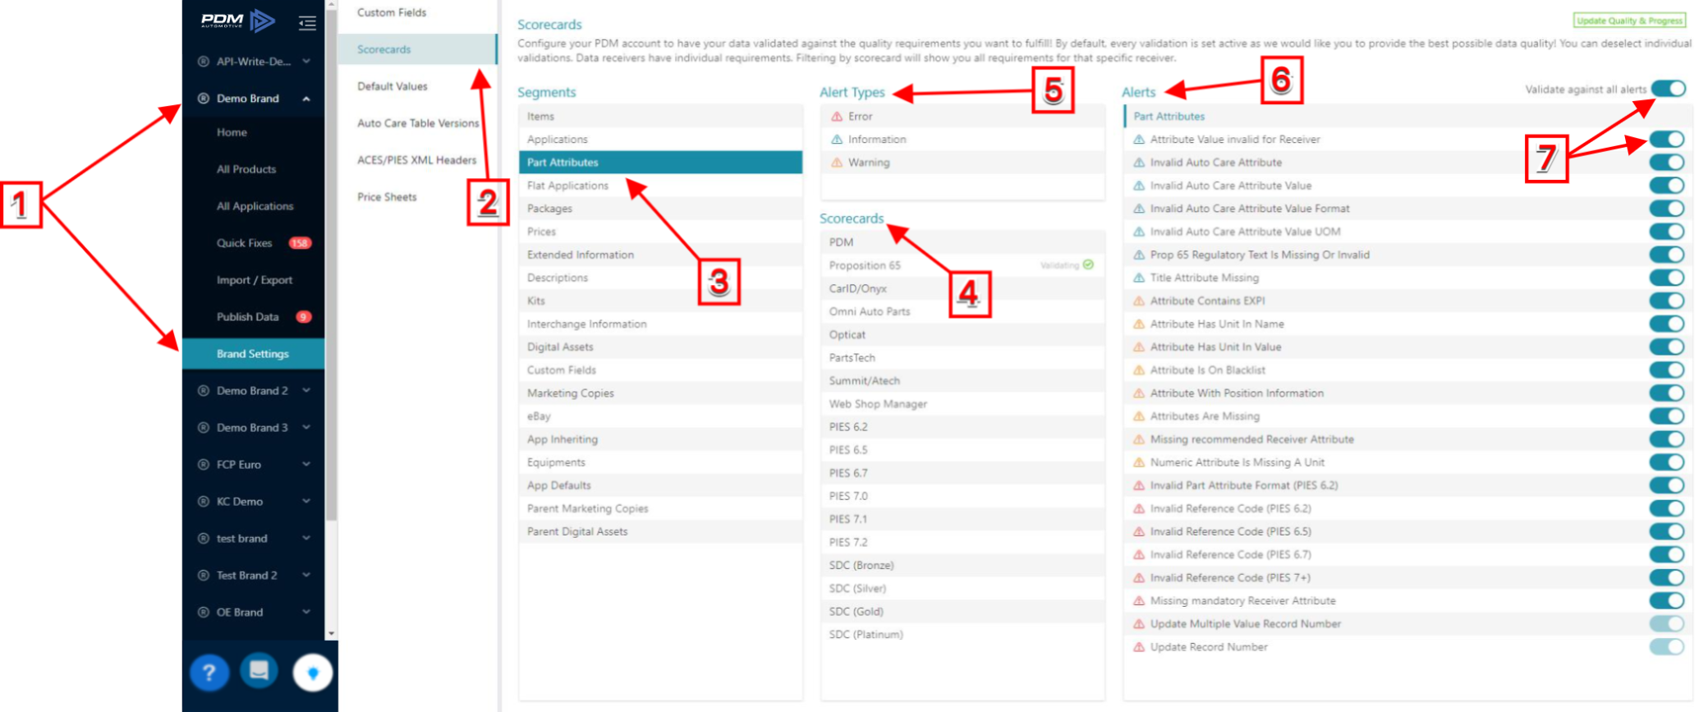Open ACES/PIES XML Headers tab
The width and height of the screenshot is (1708, 712).
point(418,160)
